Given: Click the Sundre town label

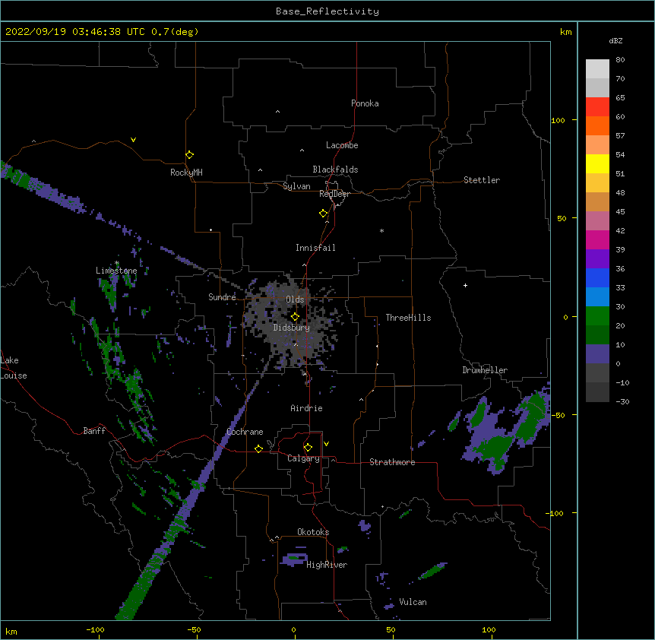Looking at the screenshot, I should coord(222,297).
